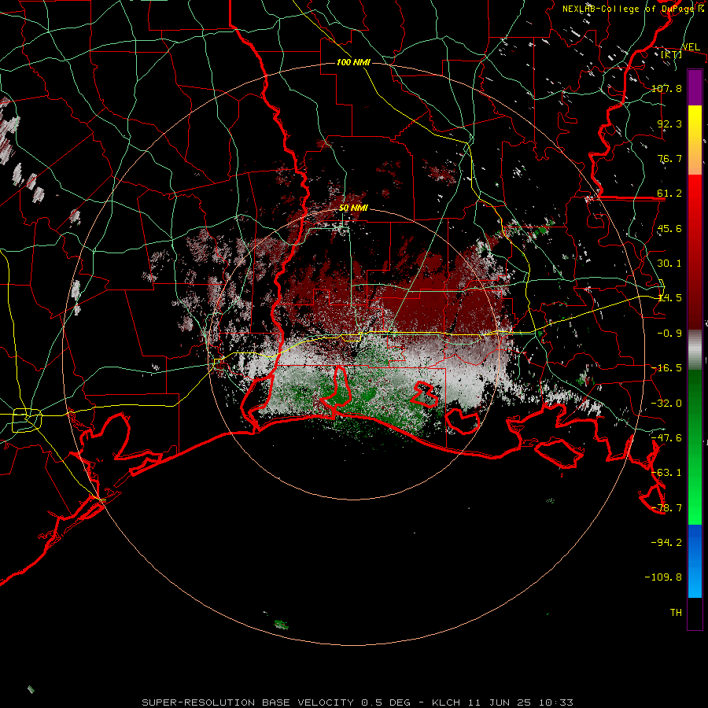Click the yellow Houston beltway loop on map
This screenshot has height=708, width=708.
click(x=27, y=420)
